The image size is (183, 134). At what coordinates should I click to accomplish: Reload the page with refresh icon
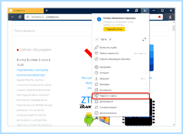coord(20,17)
